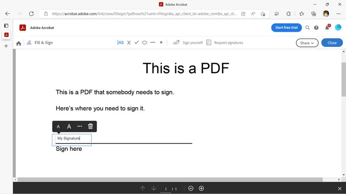
Task: Click Sign yourself
Action: (188, 43)
